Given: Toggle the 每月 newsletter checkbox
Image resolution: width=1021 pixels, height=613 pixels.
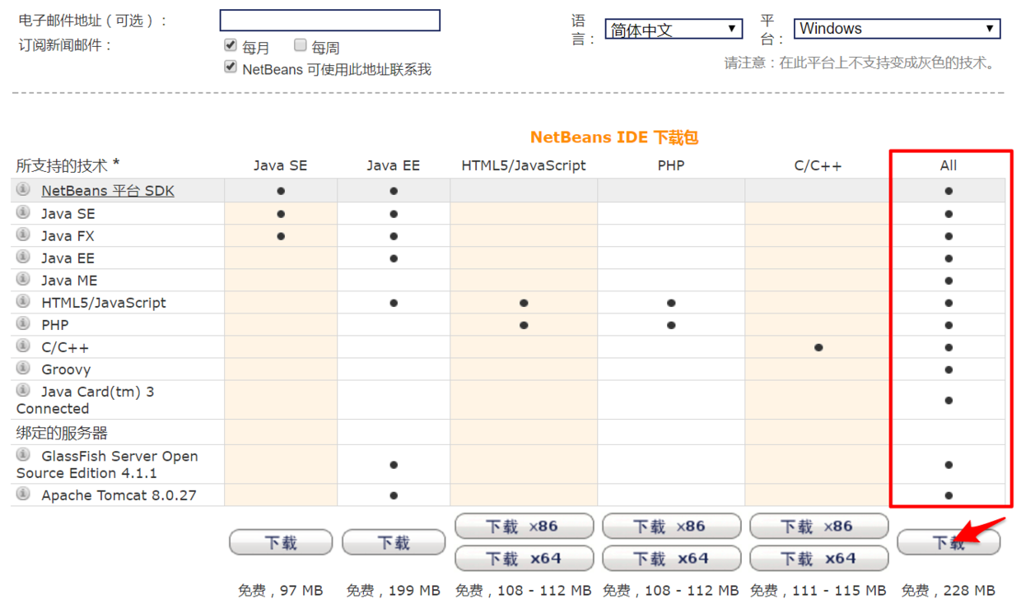Looking at the screenshot, I should [x=231, y=45].
